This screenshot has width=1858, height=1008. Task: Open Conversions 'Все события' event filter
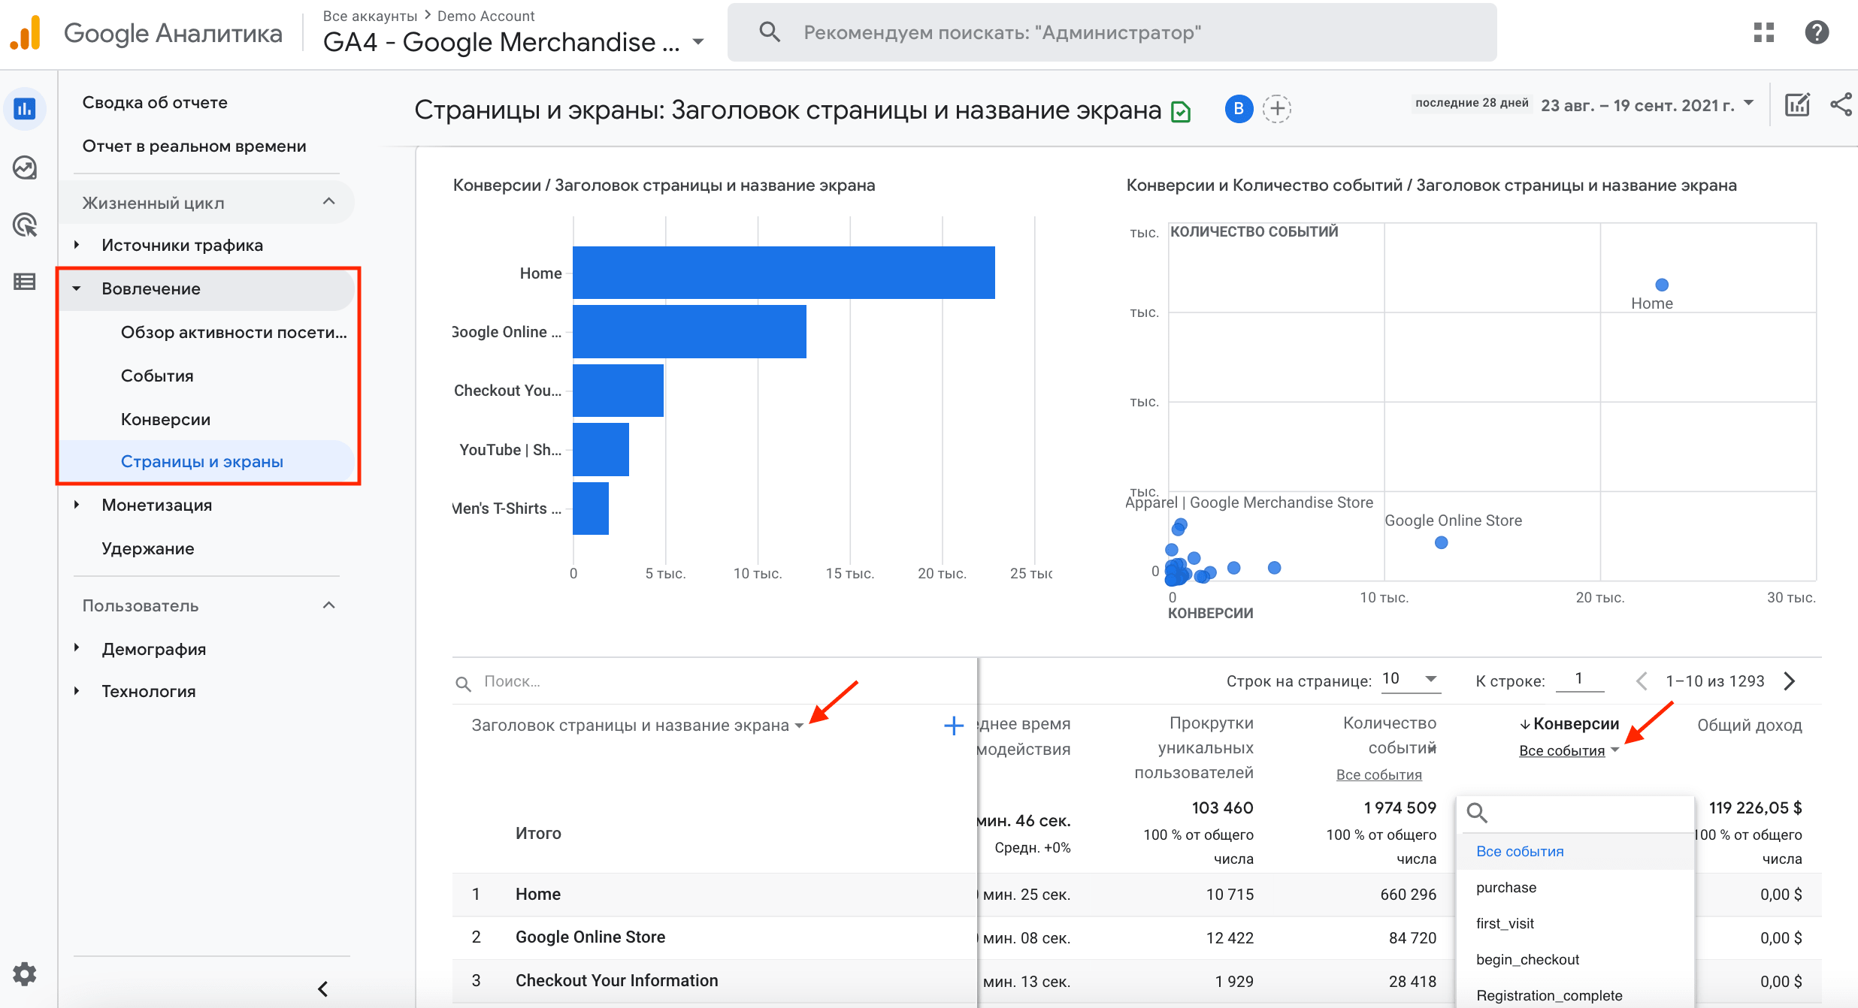1569,750
